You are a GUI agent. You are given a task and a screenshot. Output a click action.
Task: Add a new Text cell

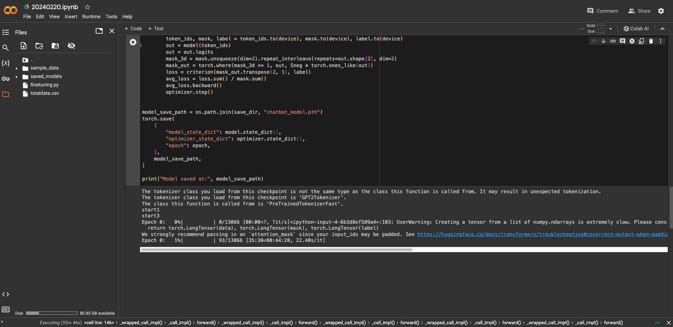(156, 29)
